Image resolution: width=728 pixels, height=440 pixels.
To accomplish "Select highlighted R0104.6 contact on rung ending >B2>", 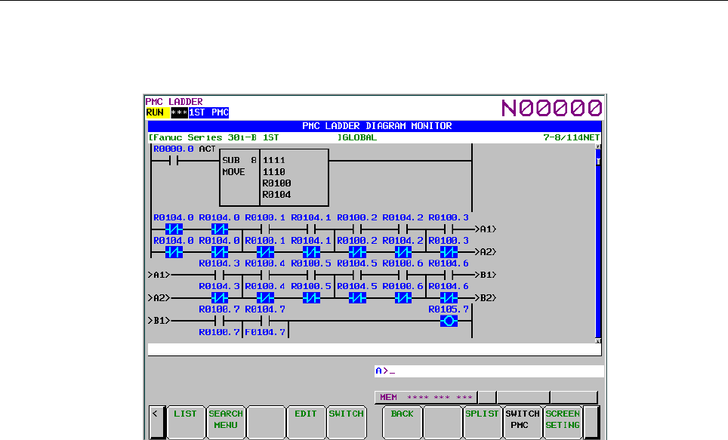I will (x=449, y=298).
